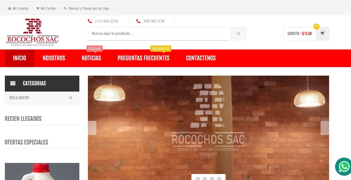Click the cart item count badge
This screenshot has height=180, width=351.
(316, 26)
